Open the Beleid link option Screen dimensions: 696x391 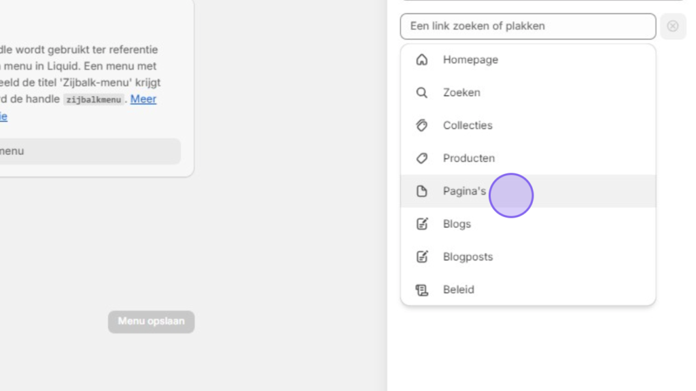[x=527, y=290]
